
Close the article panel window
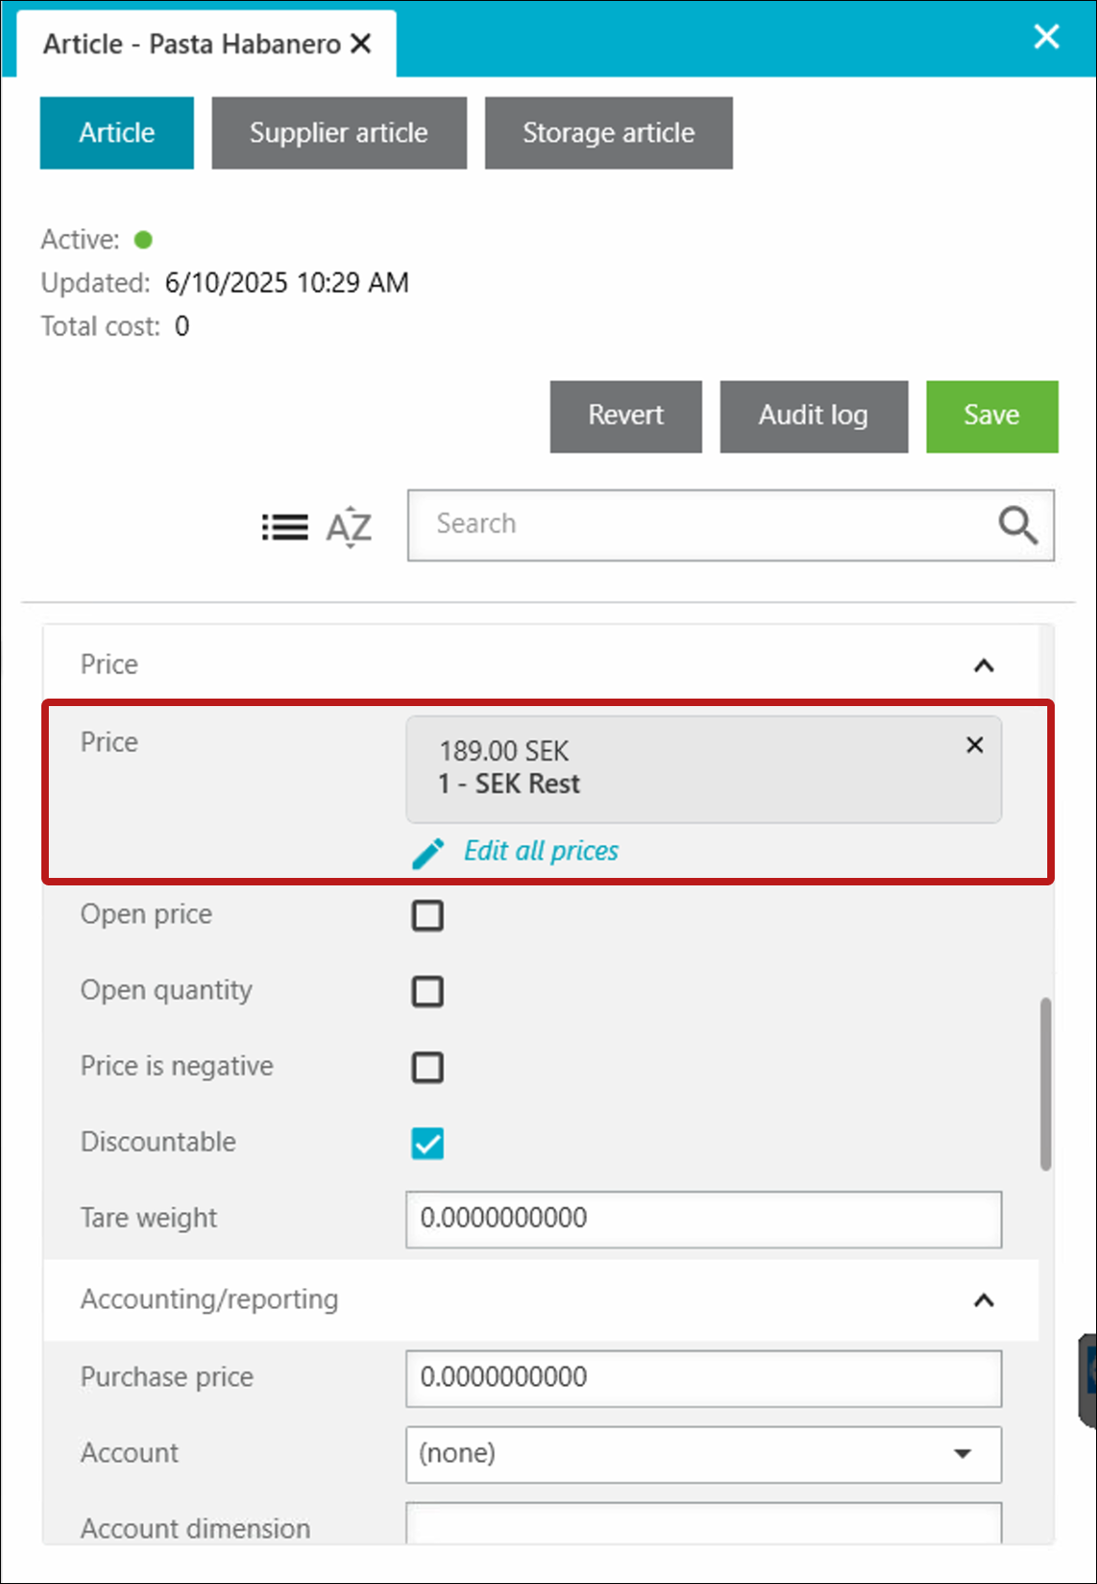1046,37
